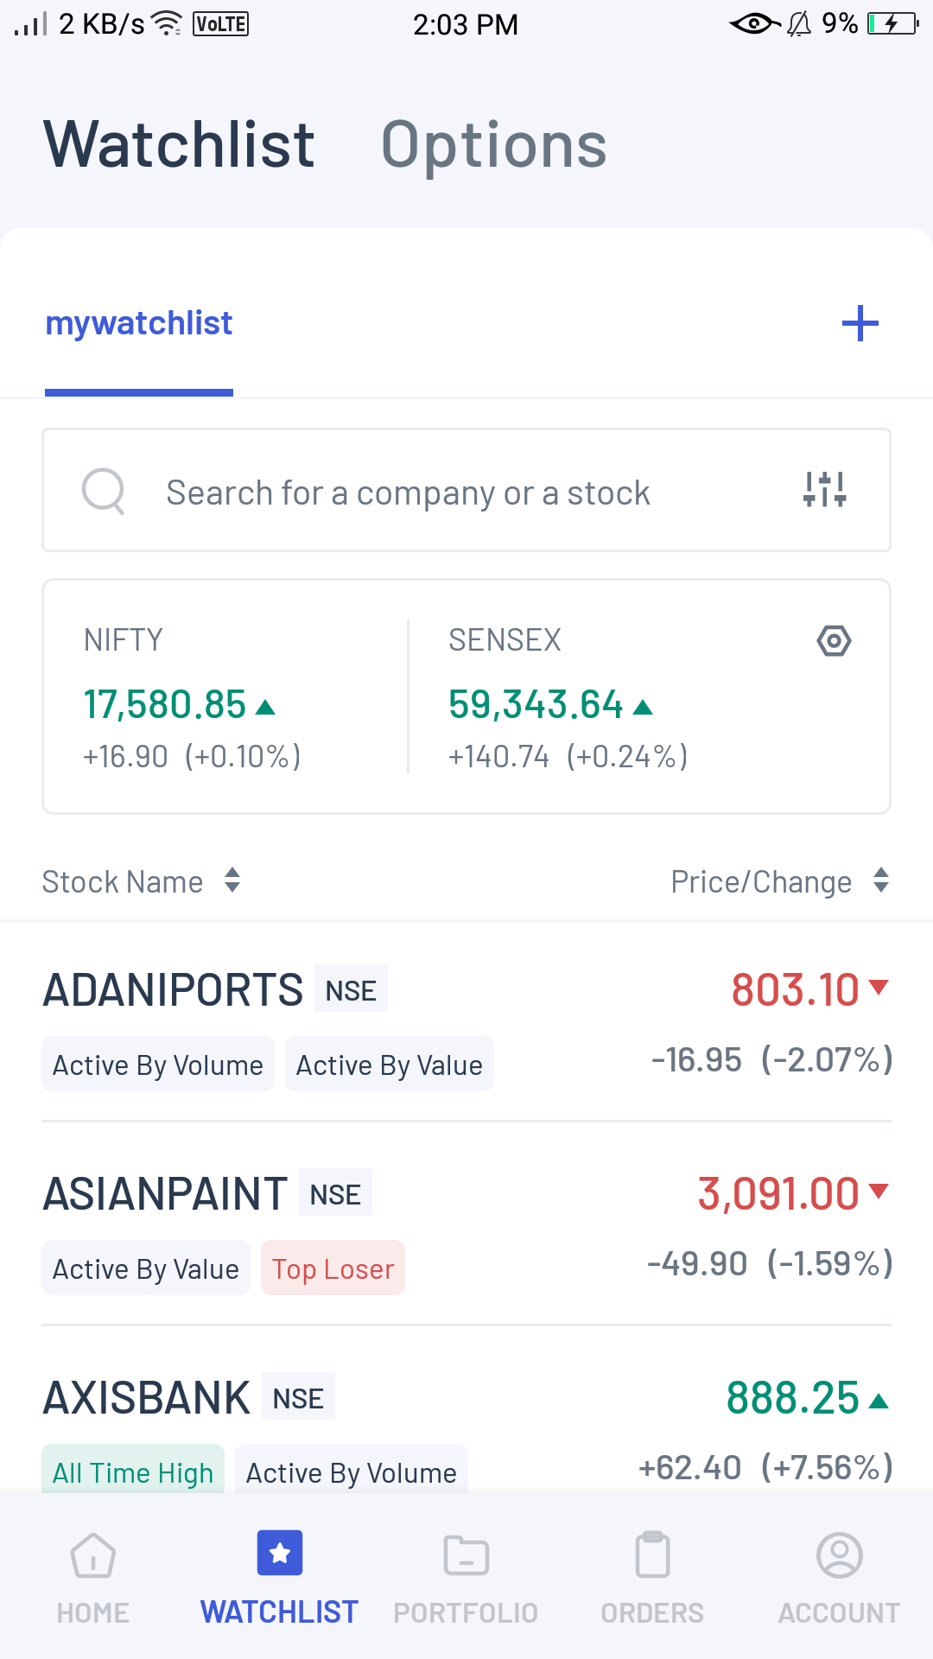Switch to the Options tab
The image size is (933, 1659).
494,145
